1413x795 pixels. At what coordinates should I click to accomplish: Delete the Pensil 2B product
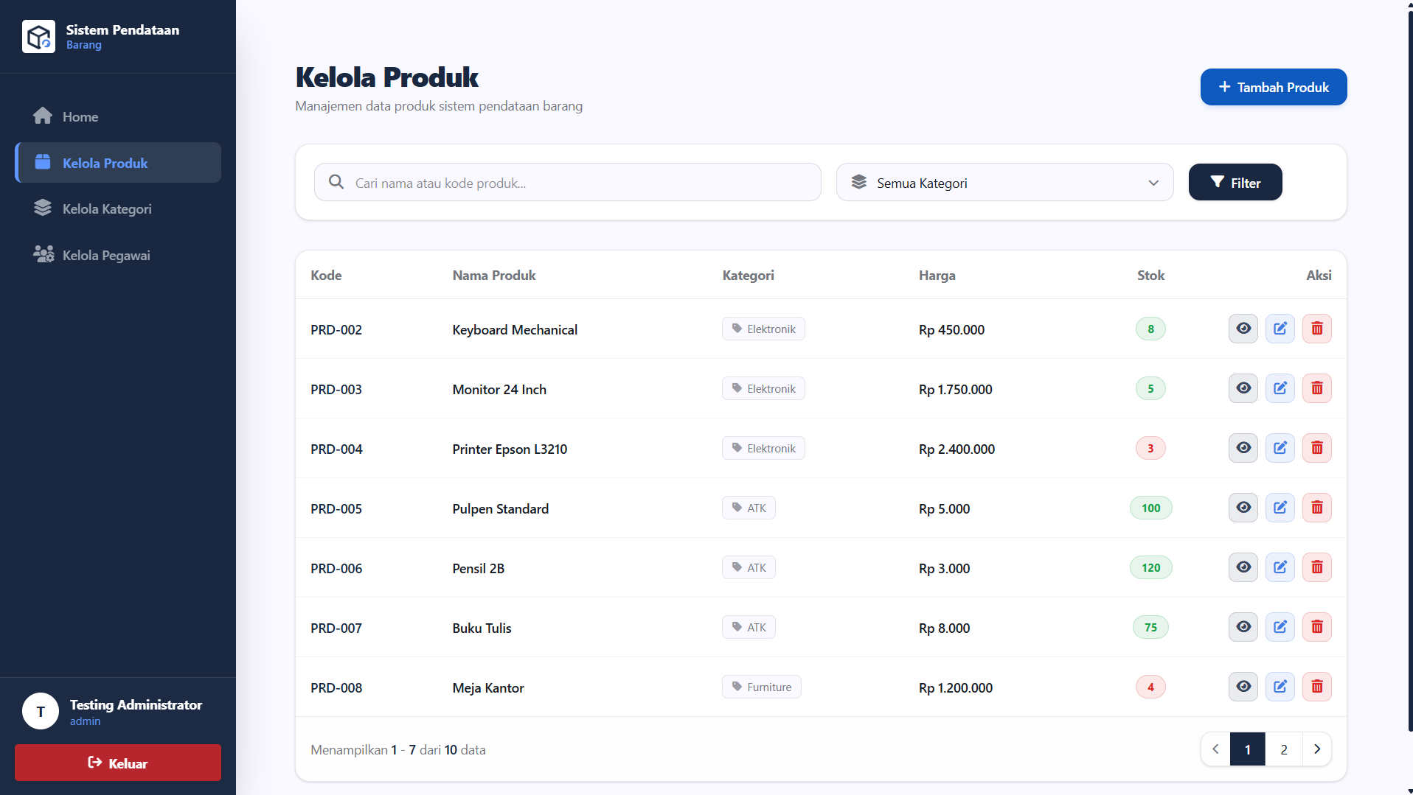1317,567
